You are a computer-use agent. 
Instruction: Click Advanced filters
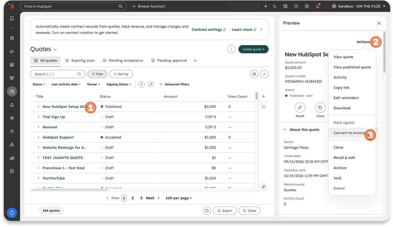point(174,84)
